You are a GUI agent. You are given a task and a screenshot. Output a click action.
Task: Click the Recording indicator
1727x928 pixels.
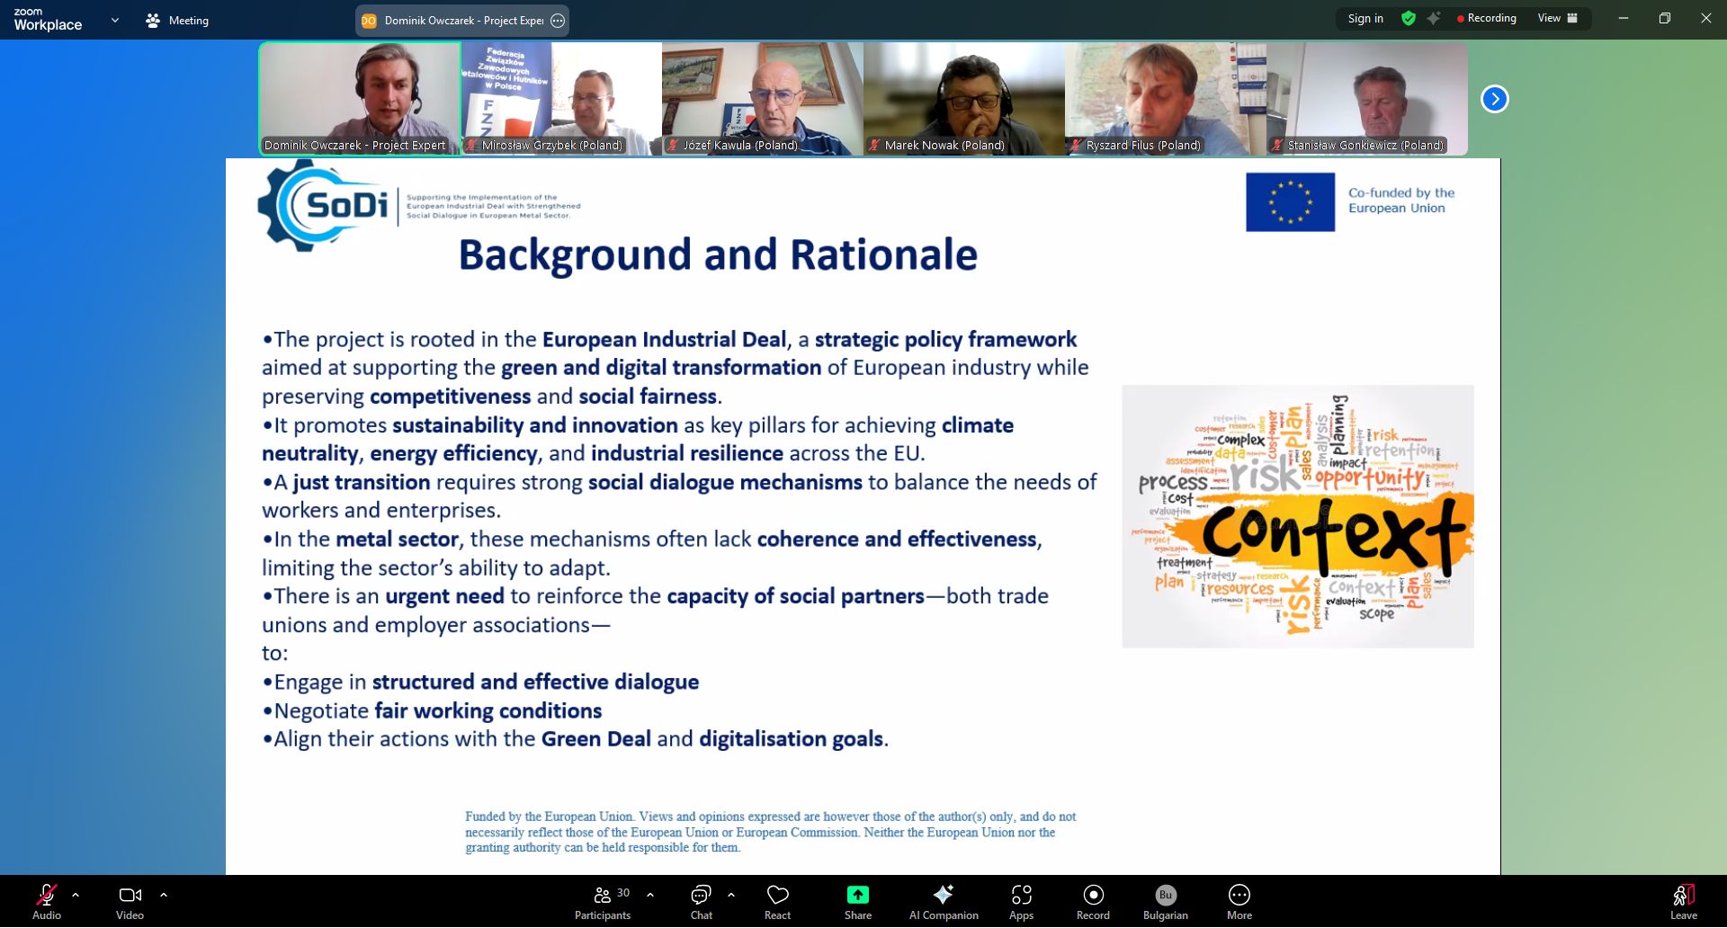[x=1486, y=18]
